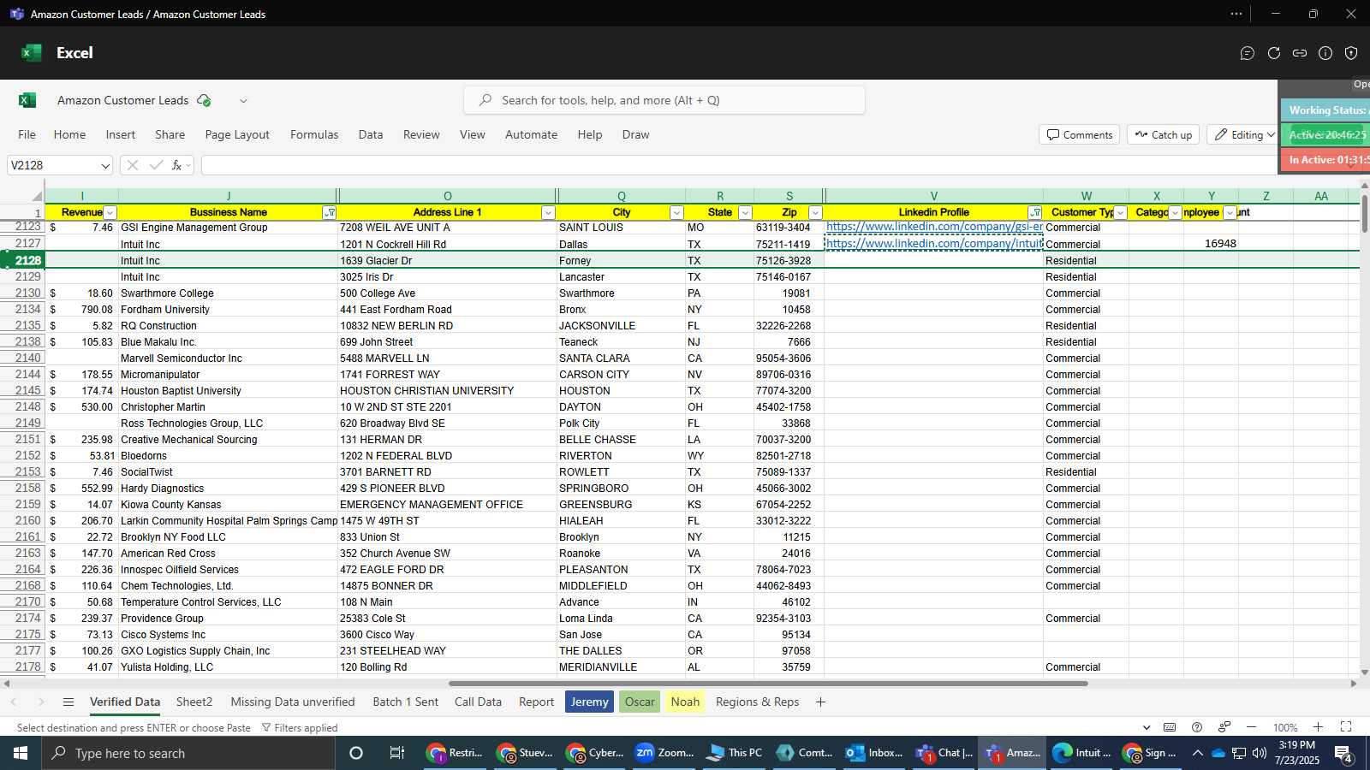Click Windows taskbar search box
The width and height of the screenshot is (1370, 770).
188,753
